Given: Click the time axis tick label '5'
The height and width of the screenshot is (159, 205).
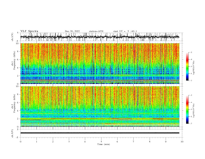Looking at the screenshot, I should point(101,142).
